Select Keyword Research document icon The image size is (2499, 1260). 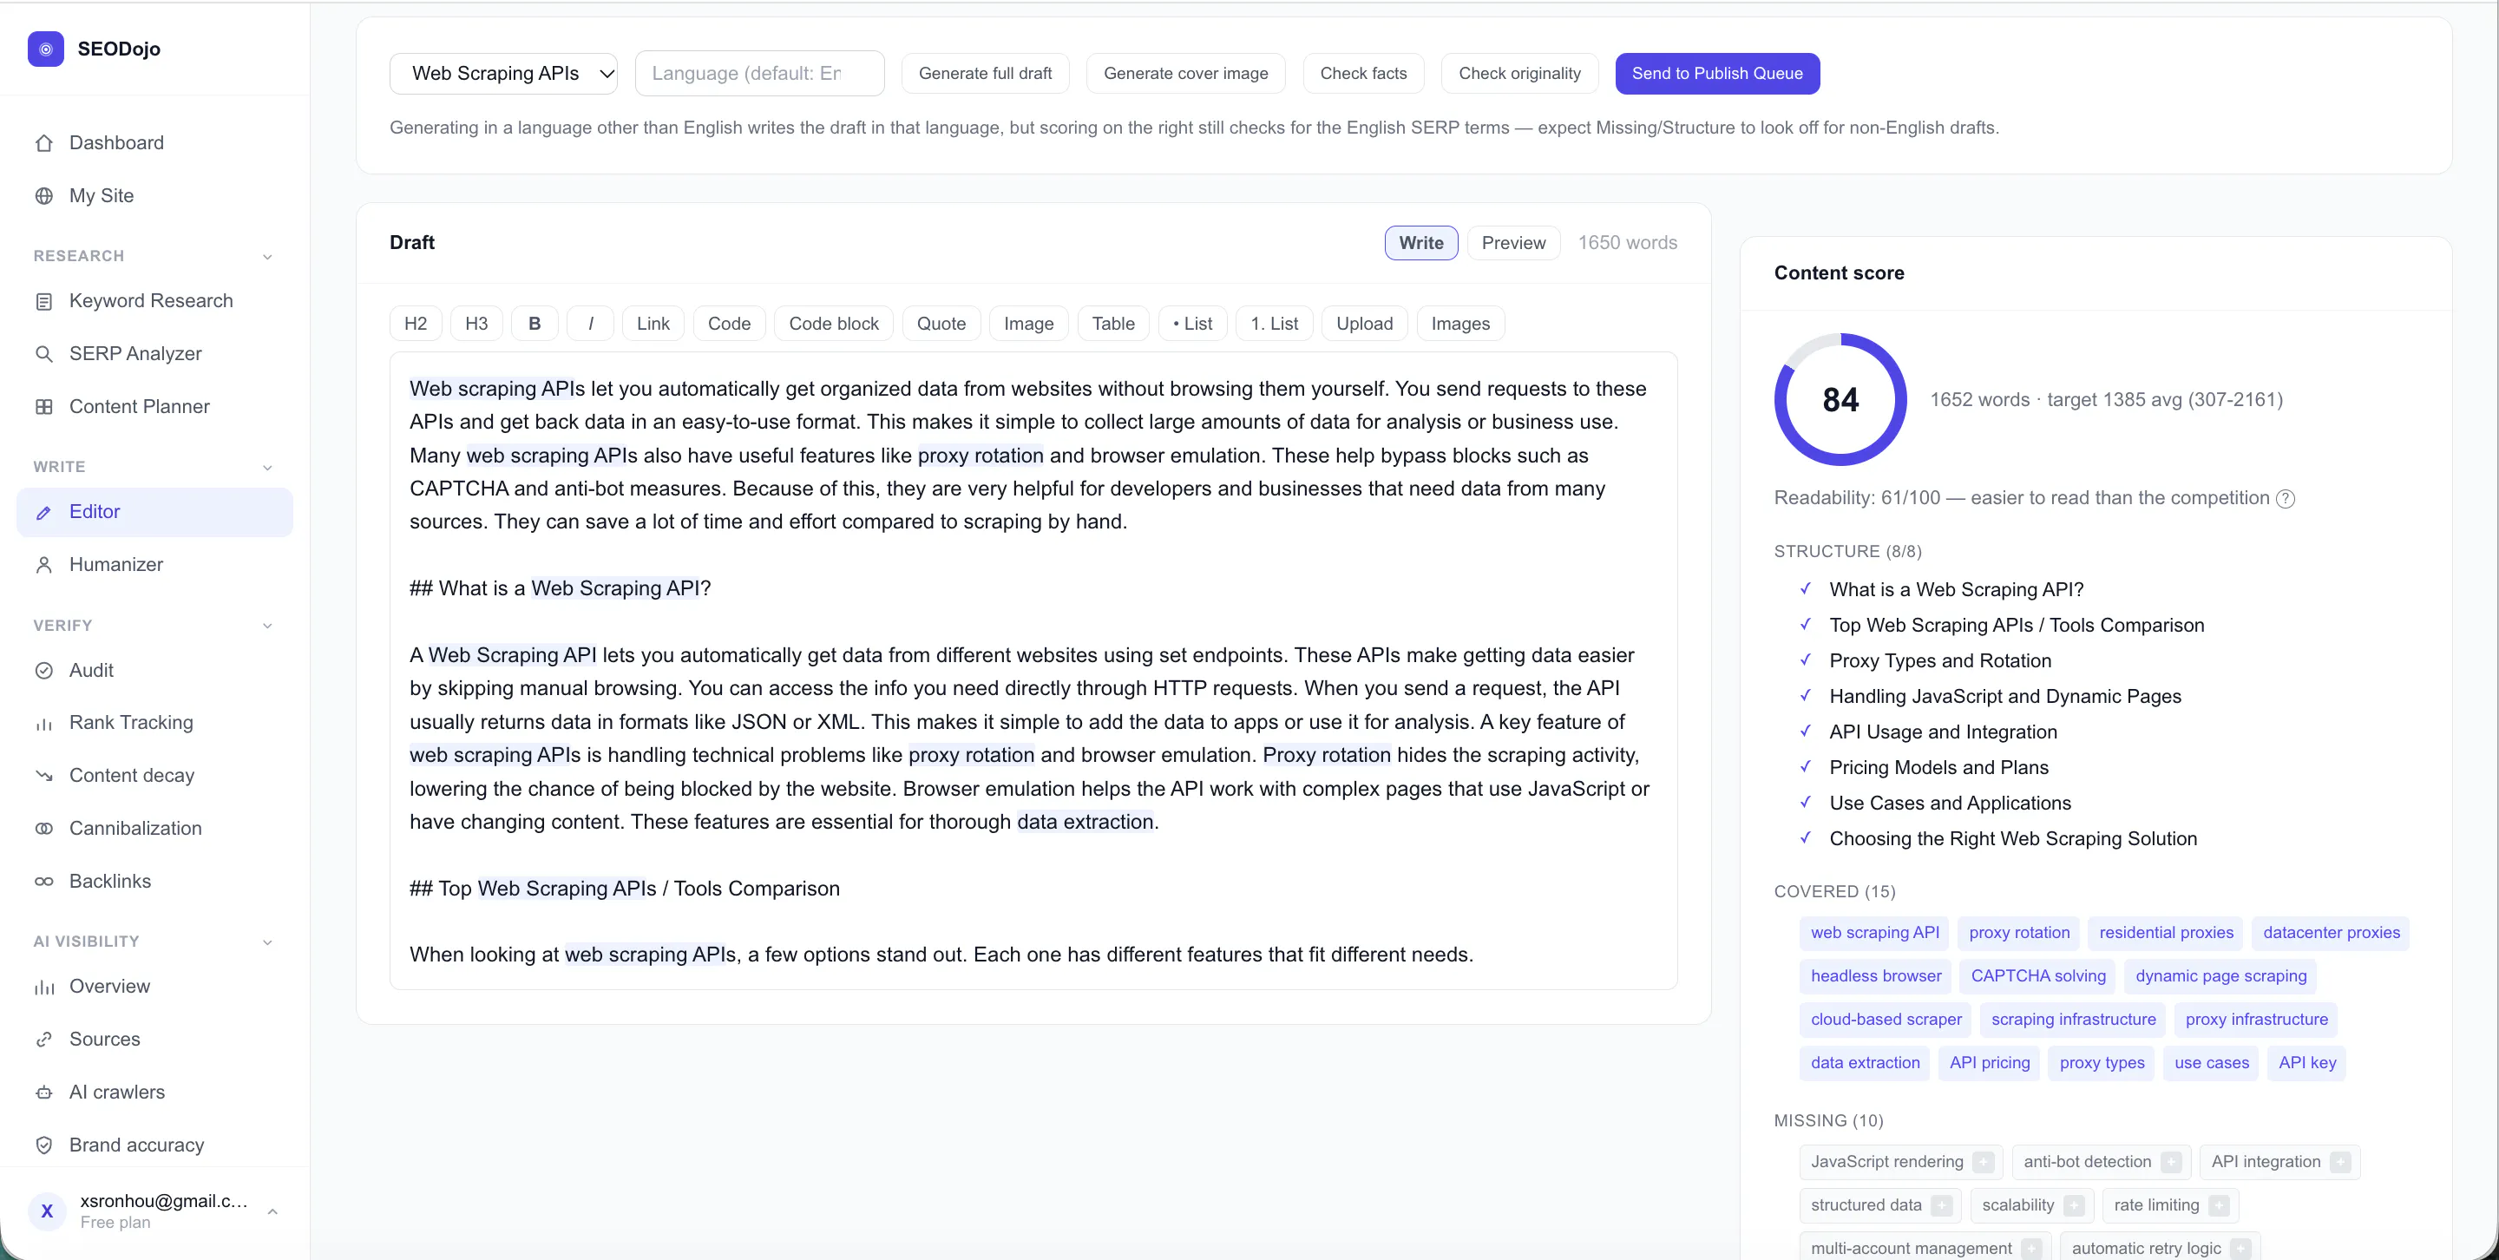[x=43, y=302]
